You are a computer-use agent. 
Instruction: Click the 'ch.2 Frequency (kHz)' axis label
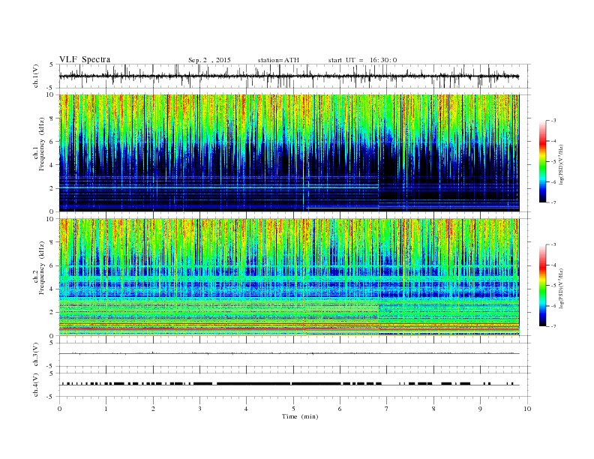pyautogui.click(x=39, y=269)
